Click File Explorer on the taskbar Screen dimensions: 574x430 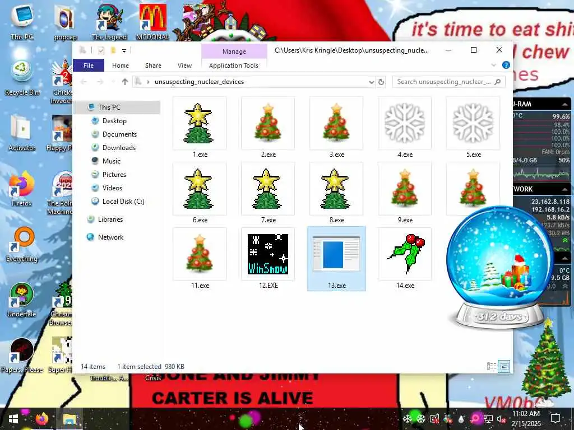tap(70, 419)
